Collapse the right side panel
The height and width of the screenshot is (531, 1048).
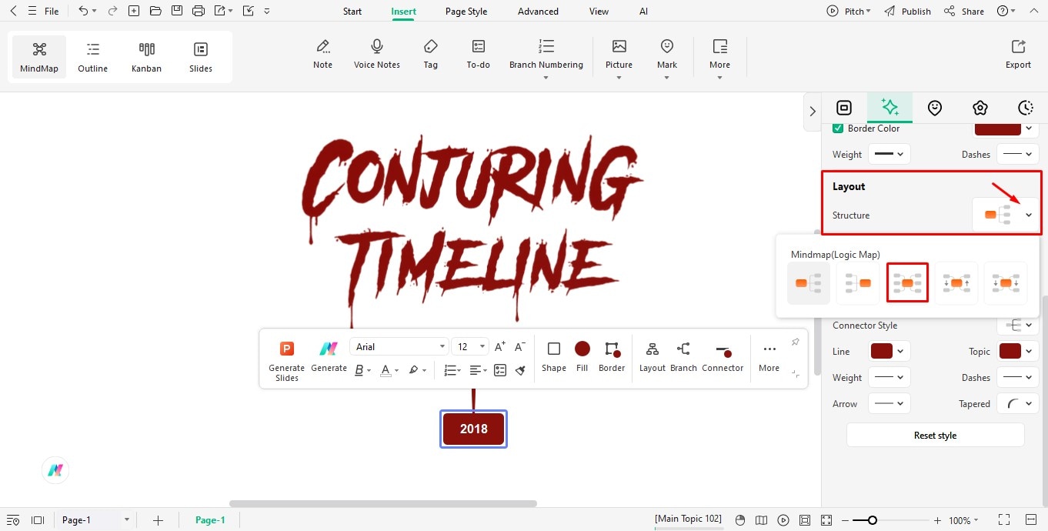pyautogui.click(x=813, y=112)
